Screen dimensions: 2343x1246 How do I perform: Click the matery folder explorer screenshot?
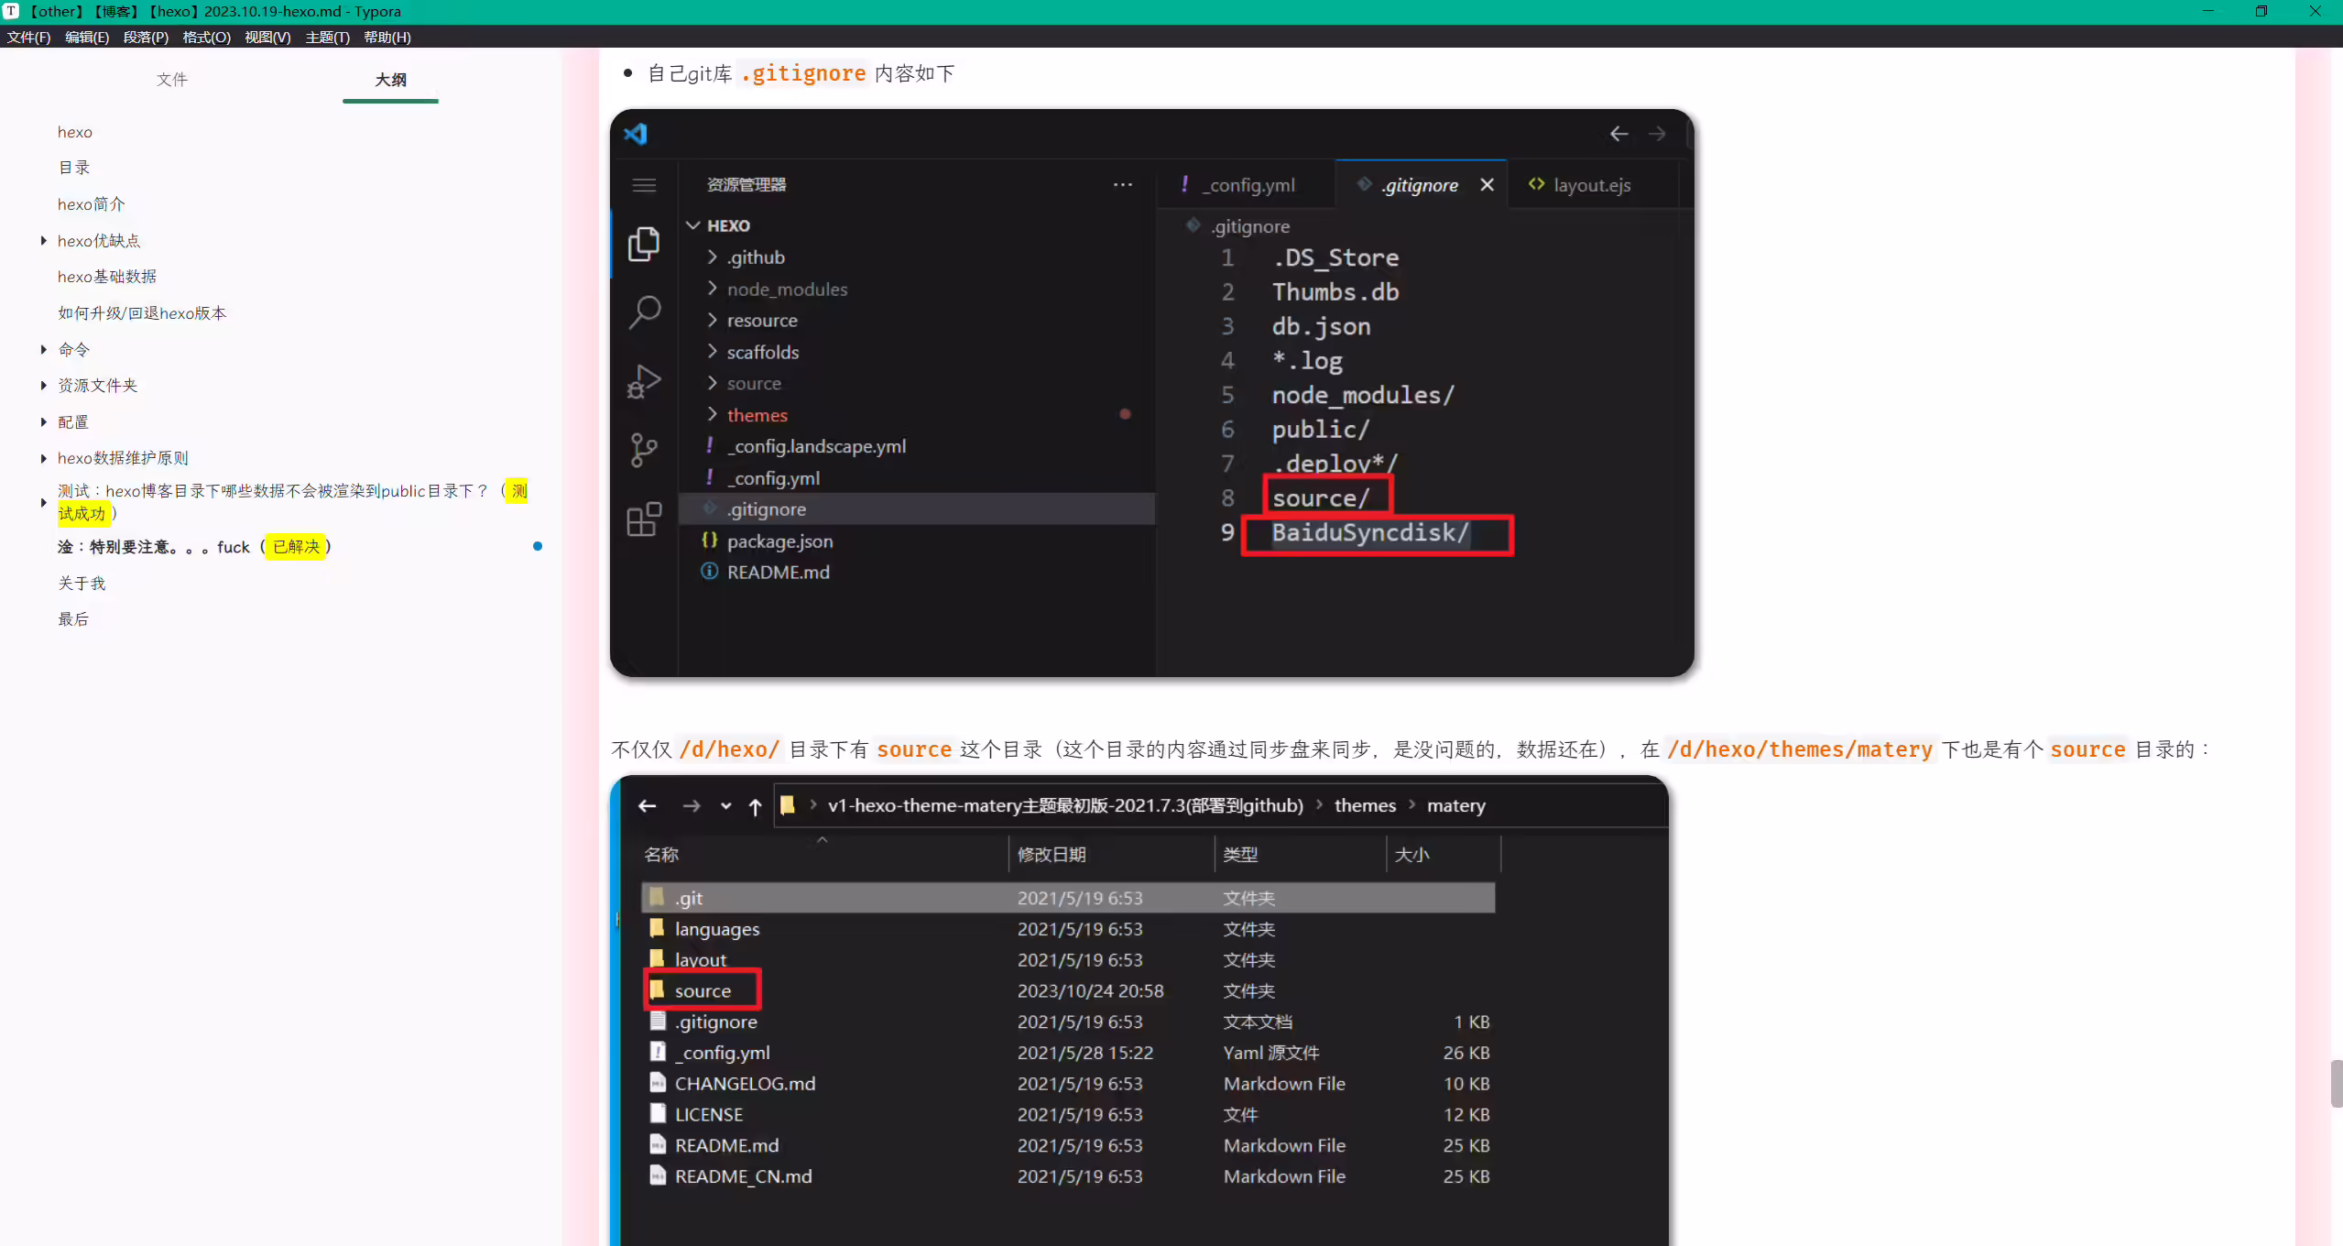pos(1139,1011)
